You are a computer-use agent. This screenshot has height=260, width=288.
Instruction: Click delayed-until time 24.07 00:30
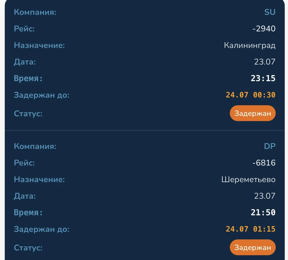(251, 95)
